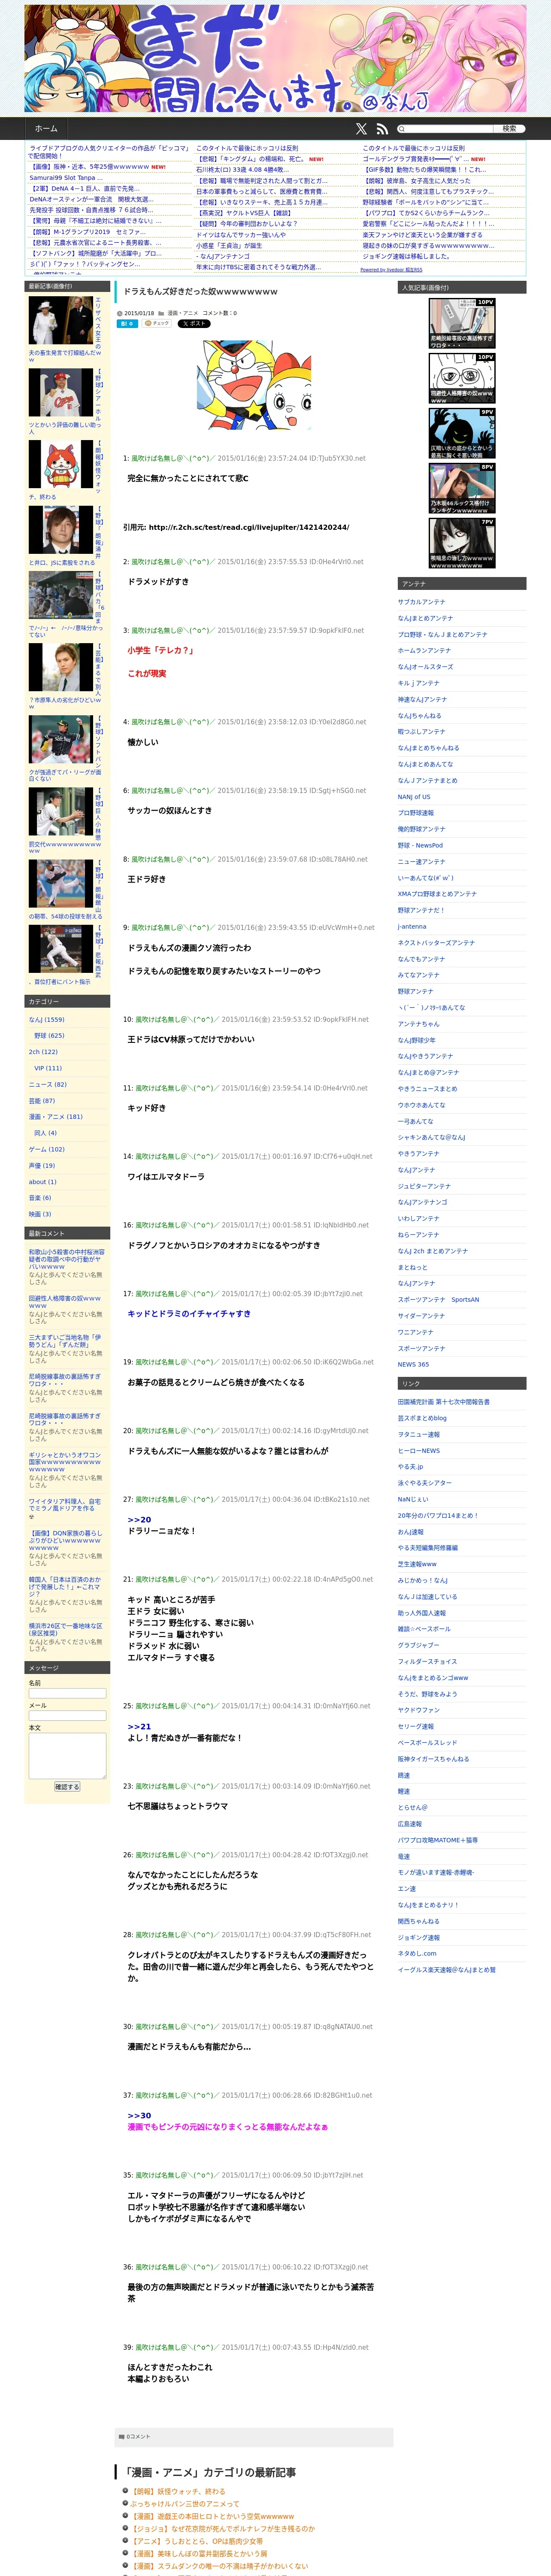Click the X ポスト share button
The image size is (551, 2576).
point(193,324)
